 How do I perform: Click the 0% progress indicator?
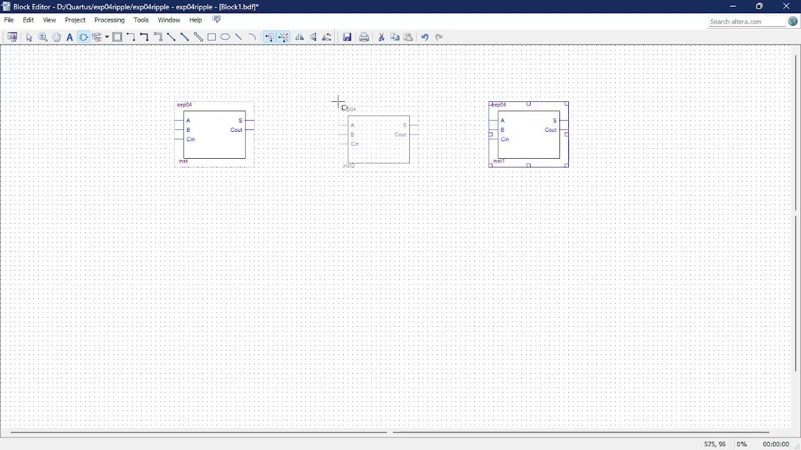742,444
